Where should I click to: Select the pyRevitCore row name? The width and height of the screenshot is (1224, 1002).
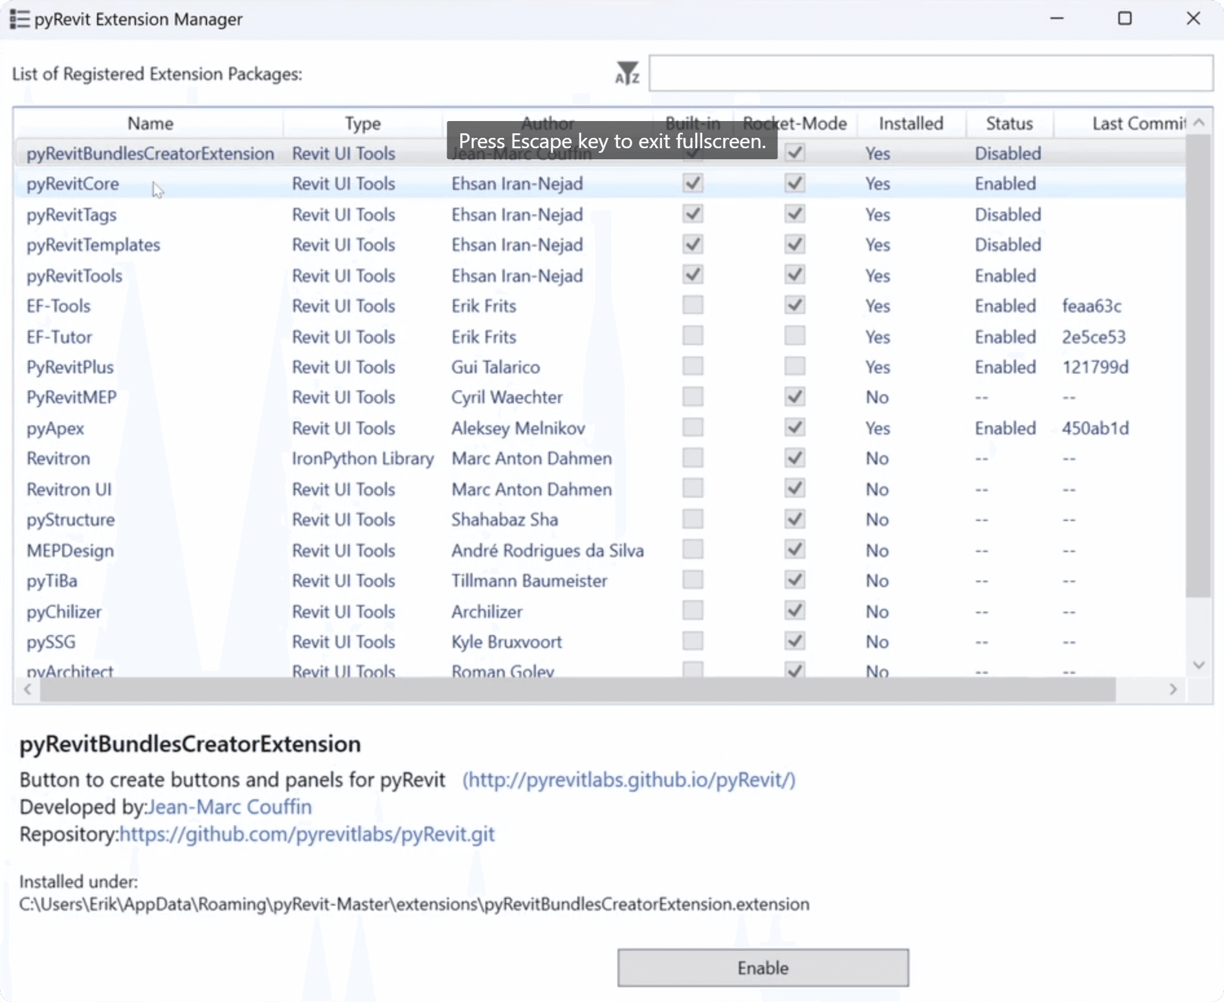[x=72, y=184]
